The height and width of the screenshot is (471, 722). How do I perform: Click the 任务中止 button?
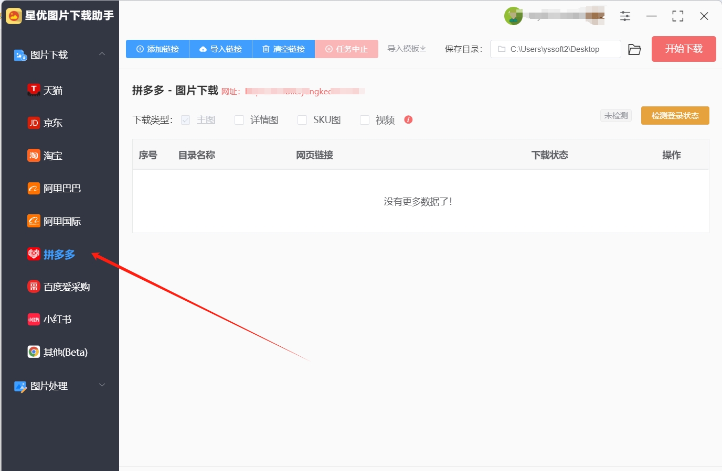pos(346,49)
